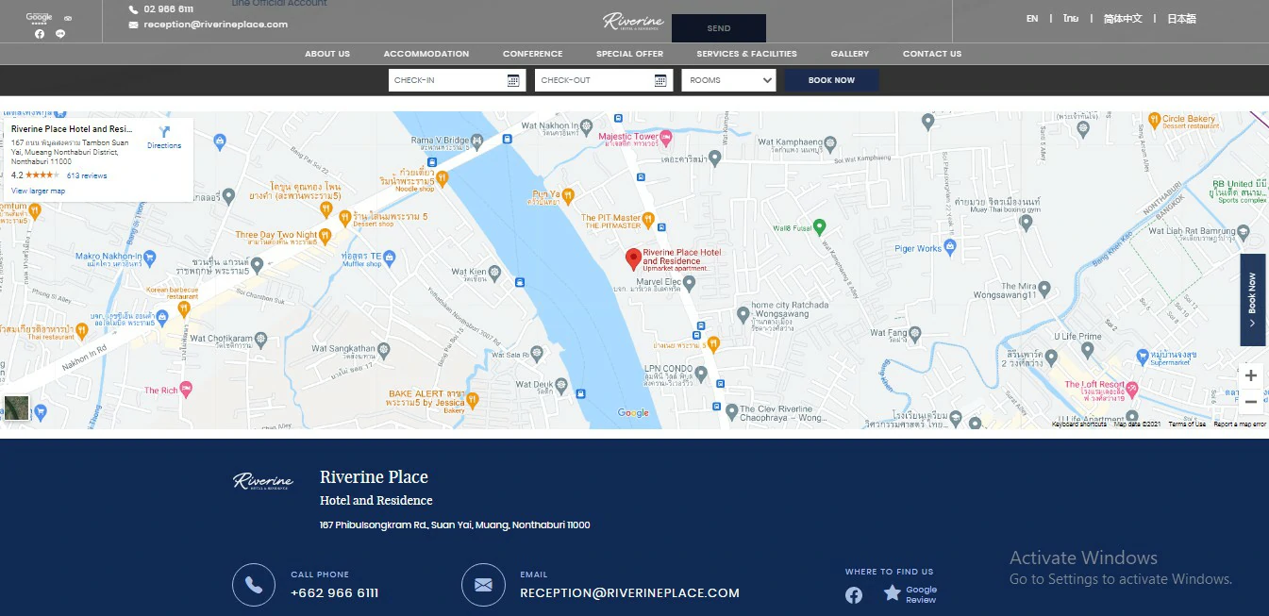Screen dimensions: 1269x616
Task: Open the Conference menu item
Action: click(532, 54)
